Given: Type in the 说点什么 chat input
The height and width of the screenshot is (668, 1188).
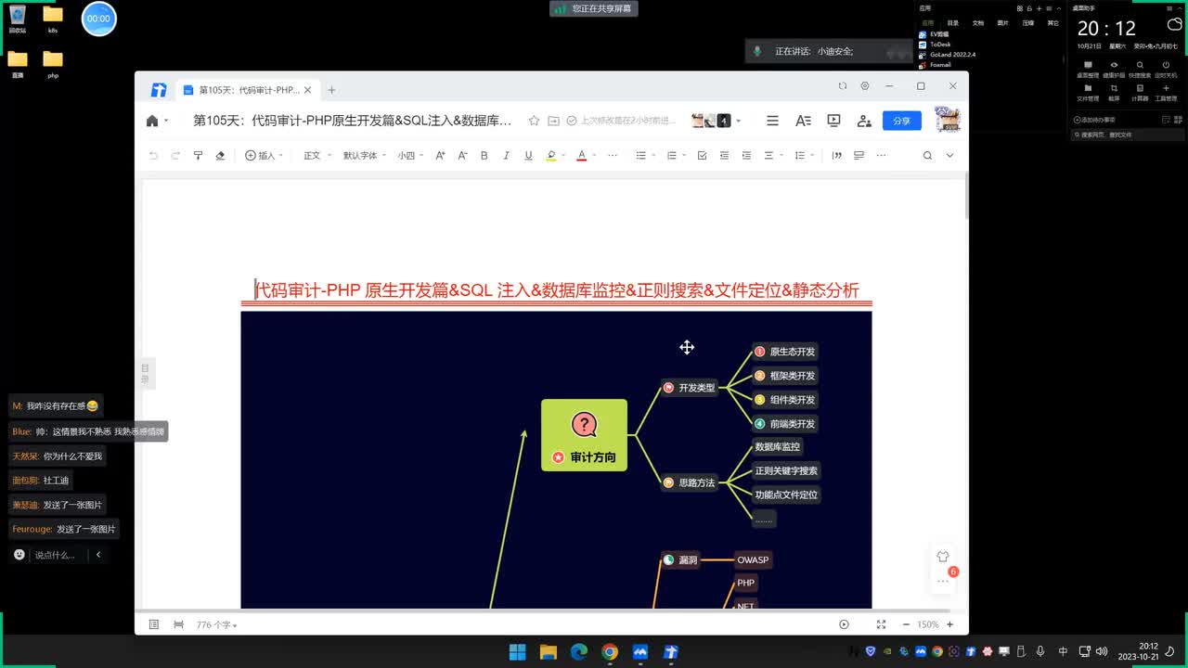Looking at the screenshot, I should [55, 555].
